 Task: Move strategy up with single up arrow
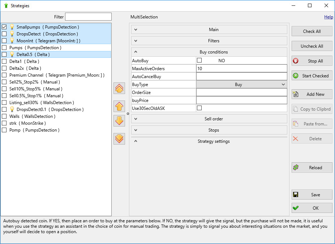coord(119,106)
